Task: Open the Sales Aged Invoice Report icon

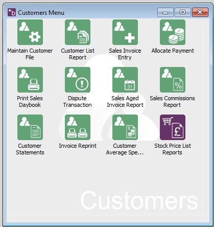Action: click(x=125, y=80)
